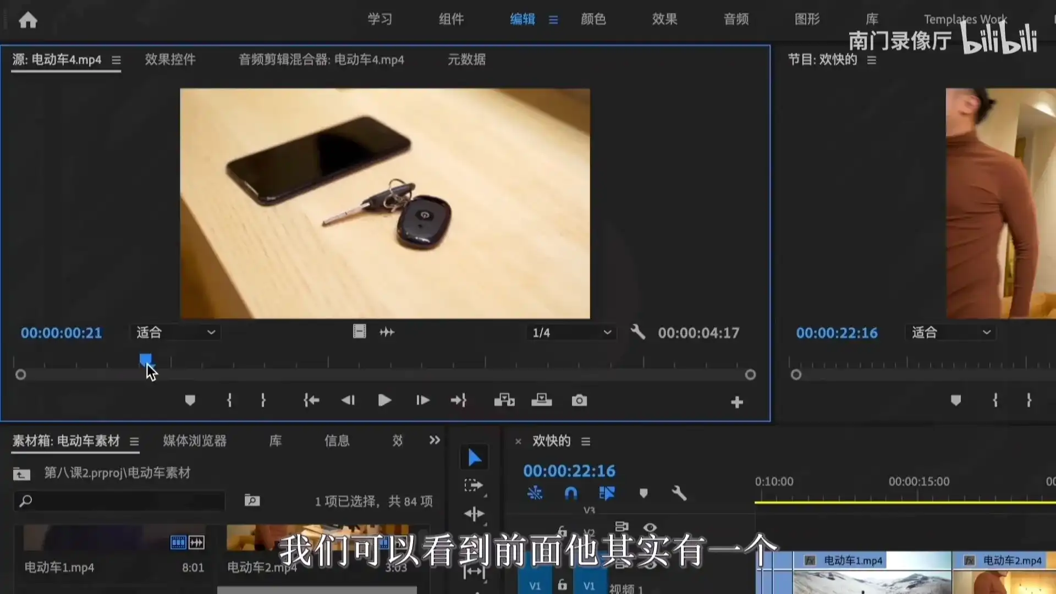Open the Fit zoom dropdown in source monitor
The height and width of the screenshot is (594, 1056).
click(175, 332)
